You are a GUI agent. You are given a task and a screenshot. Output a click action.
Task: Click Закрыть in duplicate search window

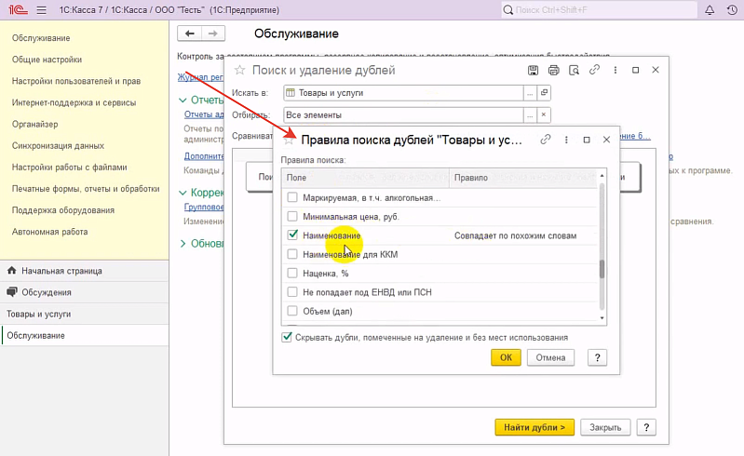[x=605, y=427]
